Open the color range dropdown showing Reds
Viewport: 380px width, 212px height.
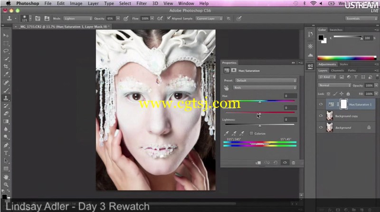click(x=265, y=87)
